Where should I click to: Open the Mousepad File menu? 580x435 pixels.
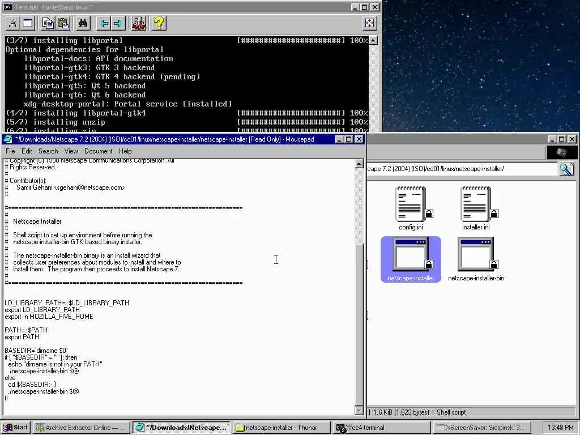10,151
